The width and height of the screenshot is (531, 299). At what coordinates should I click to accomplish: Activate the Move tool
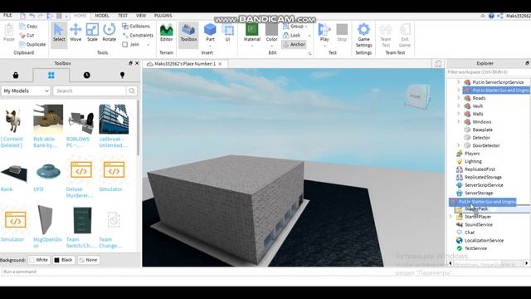(76, 33)
